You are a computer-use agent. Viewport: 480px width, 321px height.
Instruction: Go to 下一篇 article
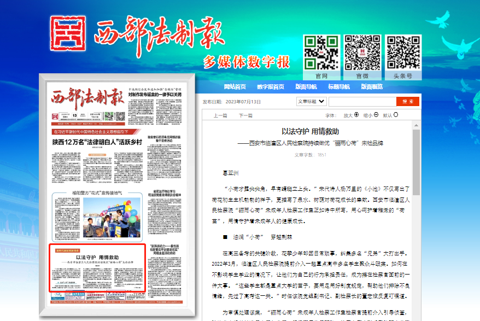(245, 115)
